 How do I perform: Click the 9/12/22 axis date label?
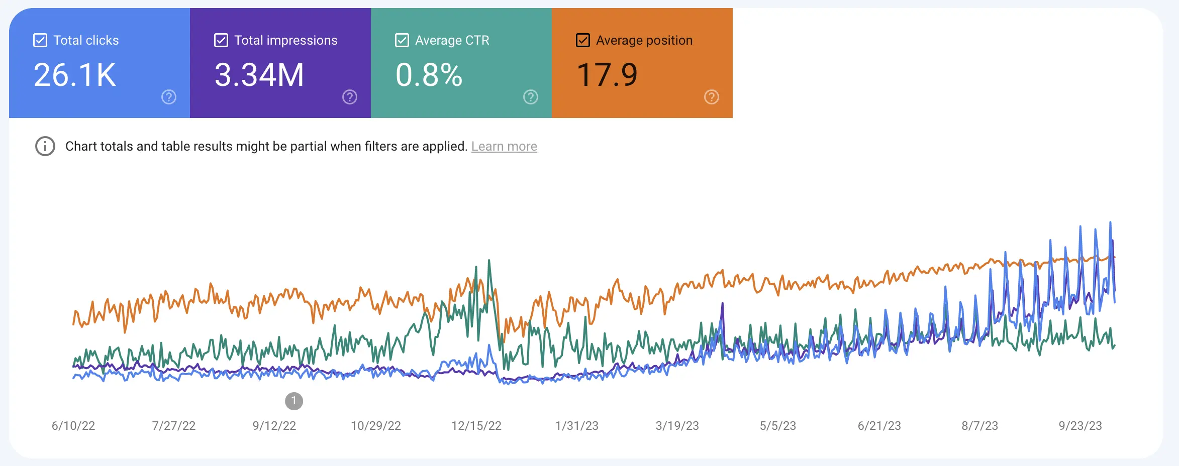[274, 426]
